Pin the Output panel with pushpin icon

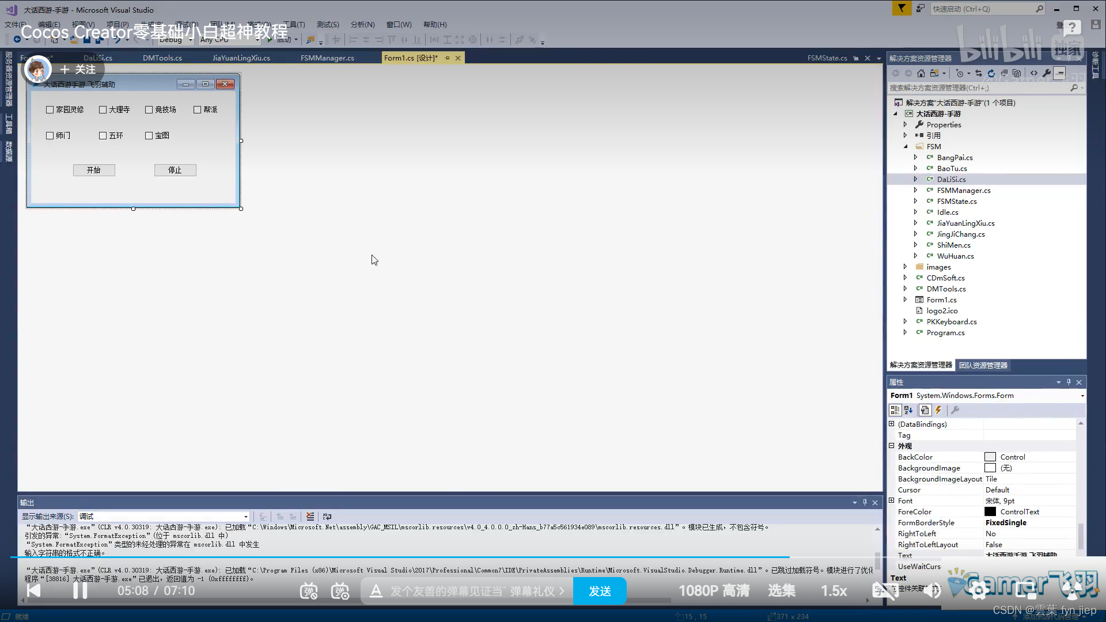click(865, 502)
